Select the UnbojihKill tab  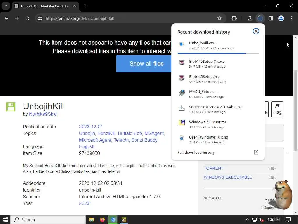tap(45, 6)
